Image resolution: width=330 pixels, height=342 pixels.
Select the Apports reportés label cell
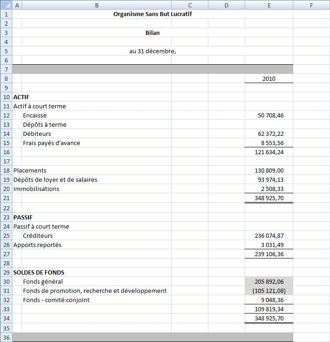[37, 245]
